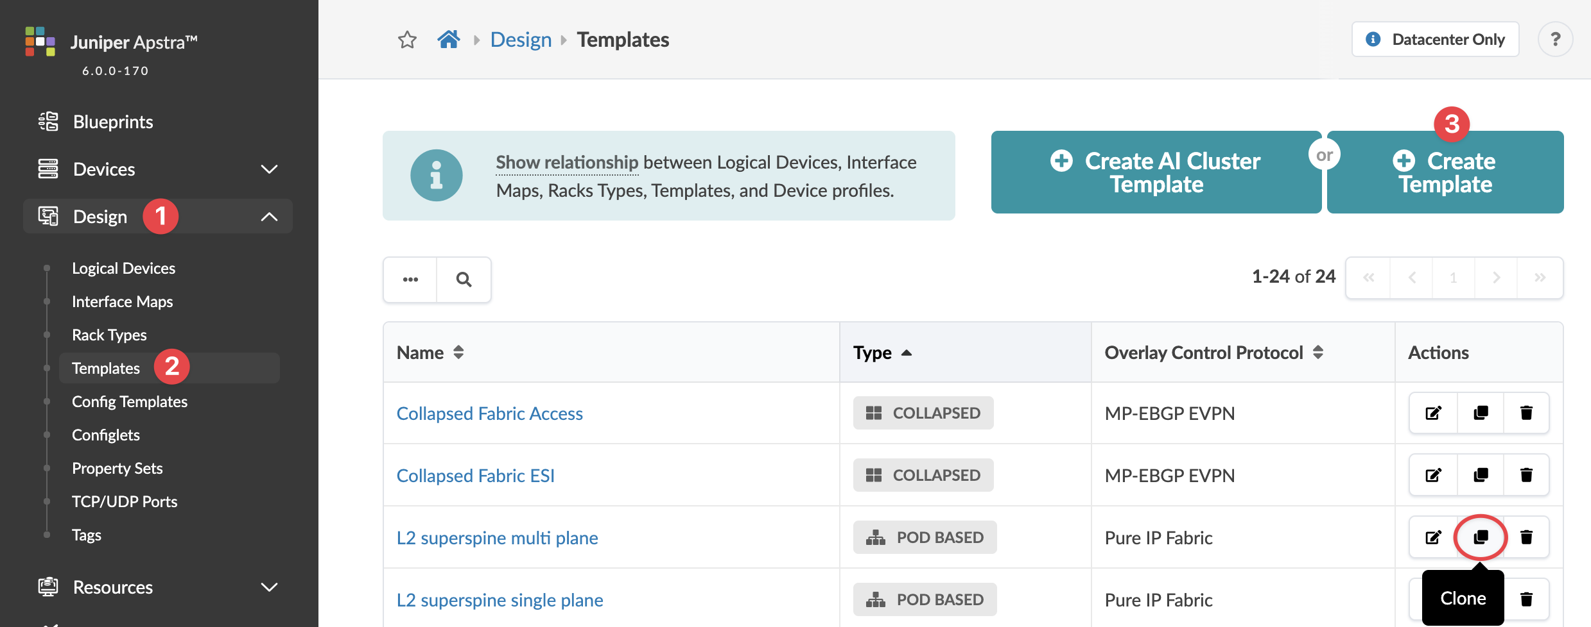Delete the Collapsed Fabric ESI template
The height and width of the screenshot is (627, 1591).
click(1526, 475)
